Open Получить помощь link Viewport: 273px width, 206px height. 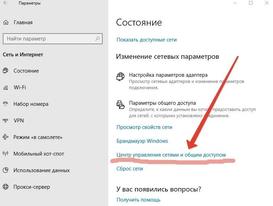(x=138, y=200)
